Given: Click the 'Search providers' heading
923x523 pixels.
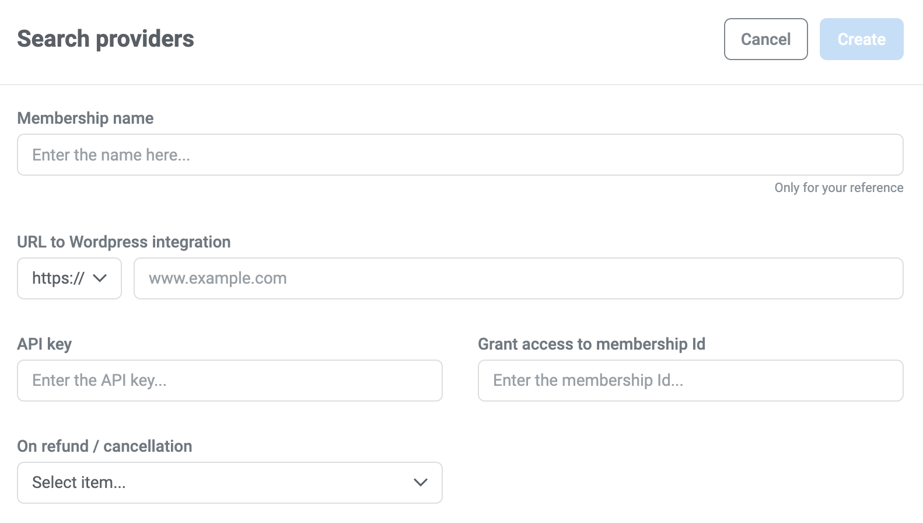Looking at the screenshot, I should point(106,39).
